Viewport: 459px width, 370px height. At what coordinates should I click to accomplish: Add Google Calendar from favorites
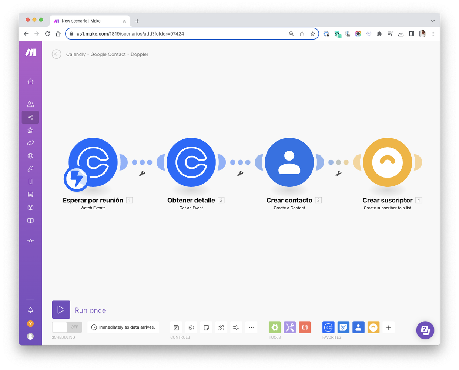(x=343, y=327)
